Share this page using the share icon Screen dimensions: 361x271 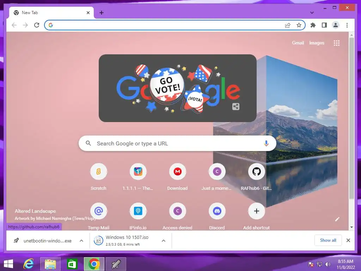288,25
